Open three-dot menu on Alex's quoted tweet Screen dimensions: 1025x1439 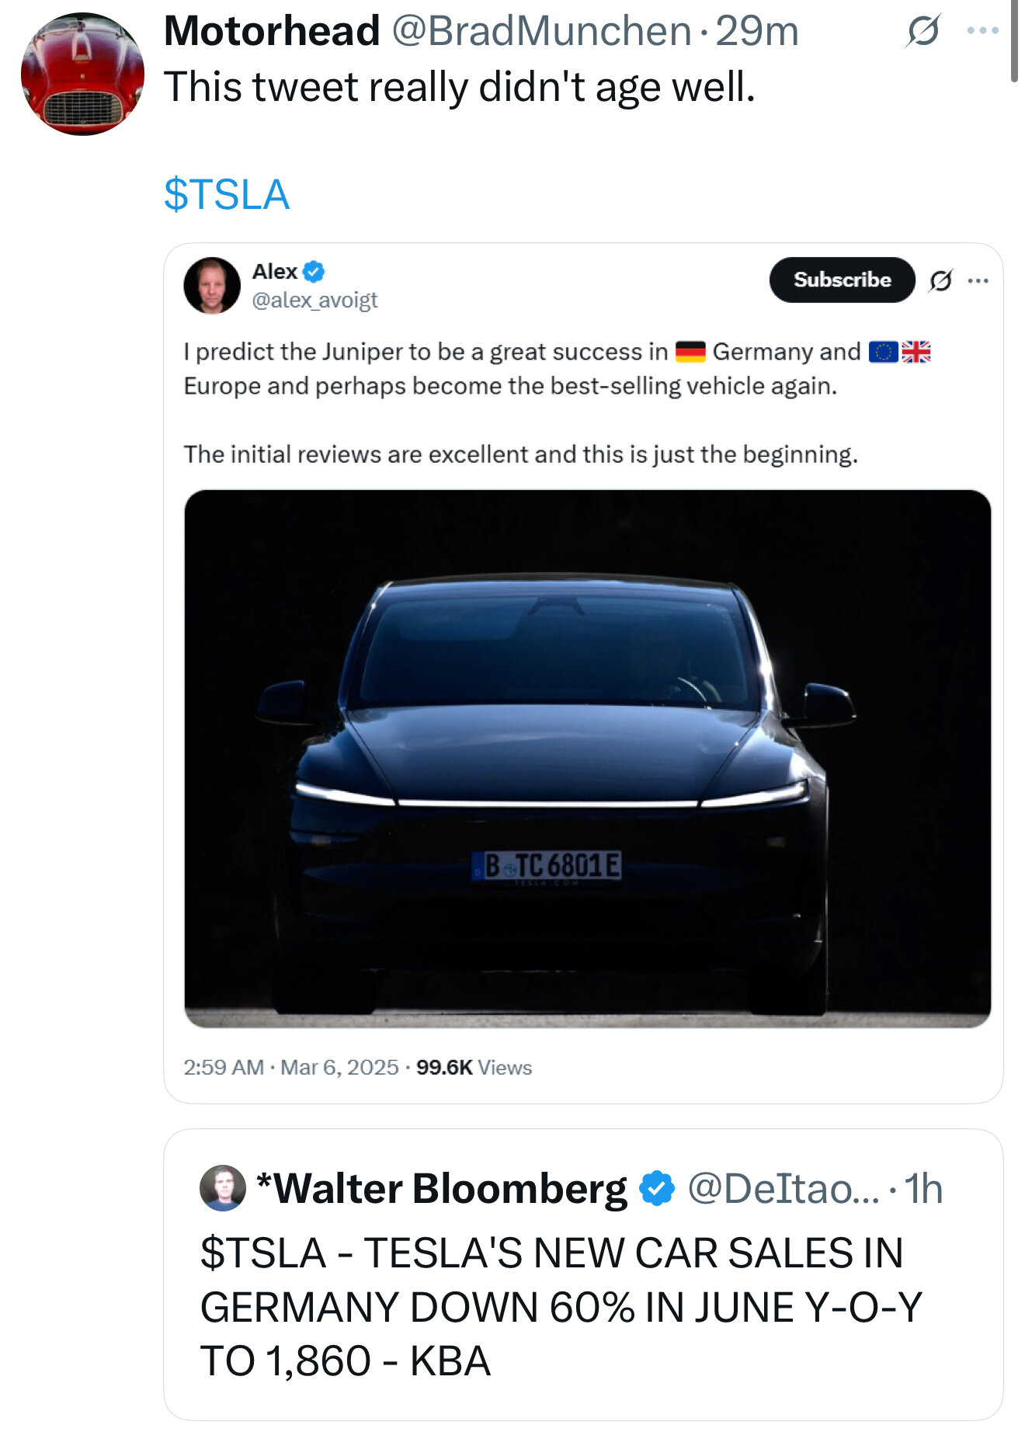pos(978,280)
